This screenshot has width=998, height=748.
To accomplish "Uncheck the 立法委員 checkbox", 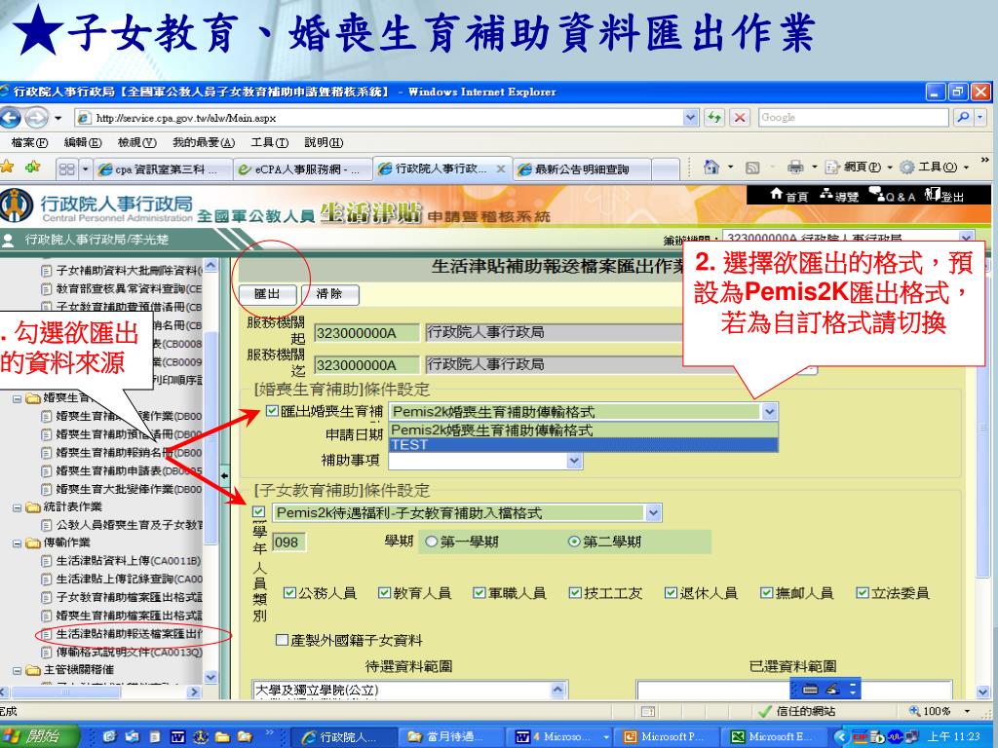I will click(x=863, y=593).
